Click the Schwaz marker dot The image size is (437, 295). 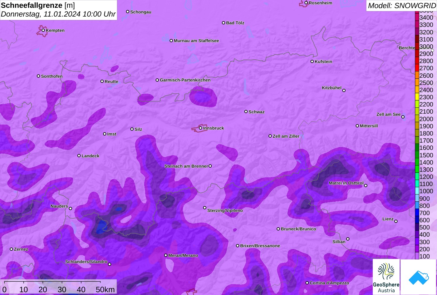click(246, 111)
